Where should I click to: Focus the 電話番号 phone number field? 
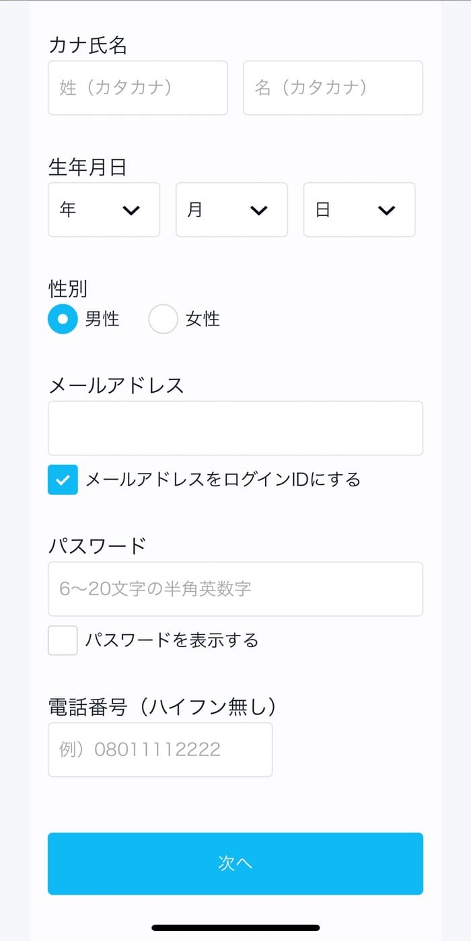160,750
